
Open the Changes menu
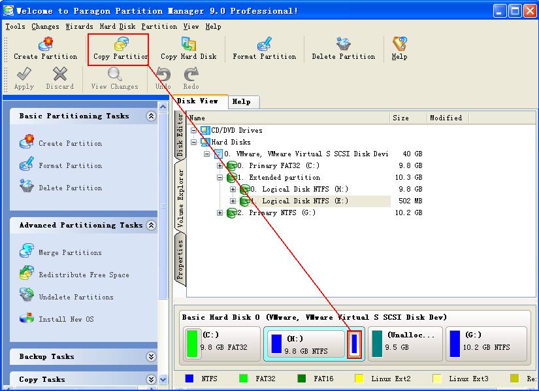(45, 26)
